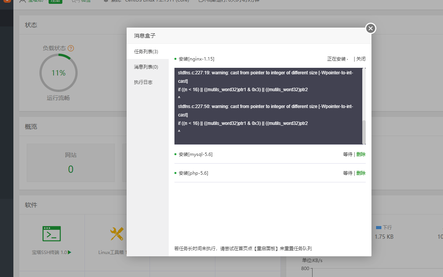Select the 安装[nginx-1.15] task title
The width and height of the screenshot is (443, 277).
[196, 59]
